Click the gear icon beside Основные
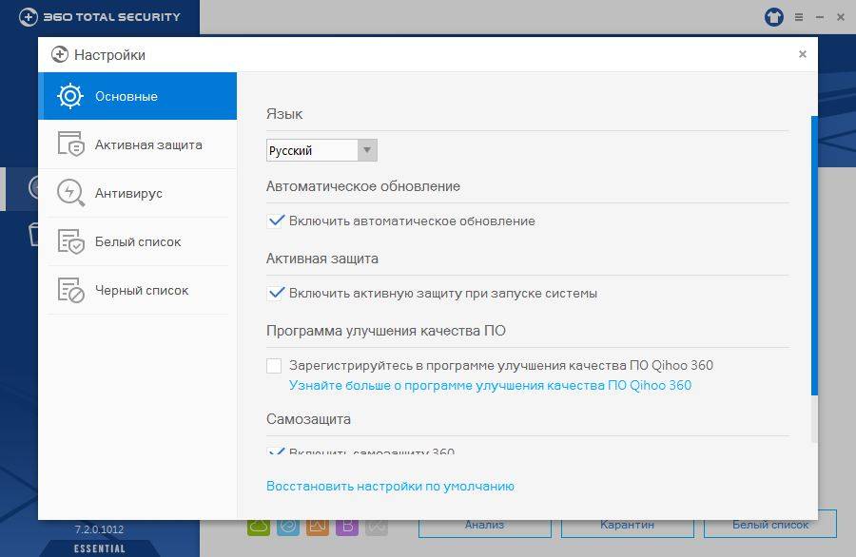Screen dimensions: 856x557 click(70, 96)
